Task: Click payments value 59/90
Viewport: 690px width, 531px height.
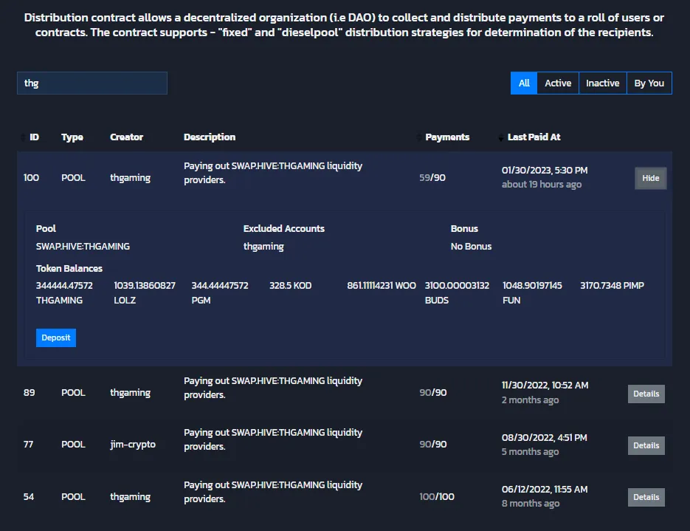Action: click(432, 178)
